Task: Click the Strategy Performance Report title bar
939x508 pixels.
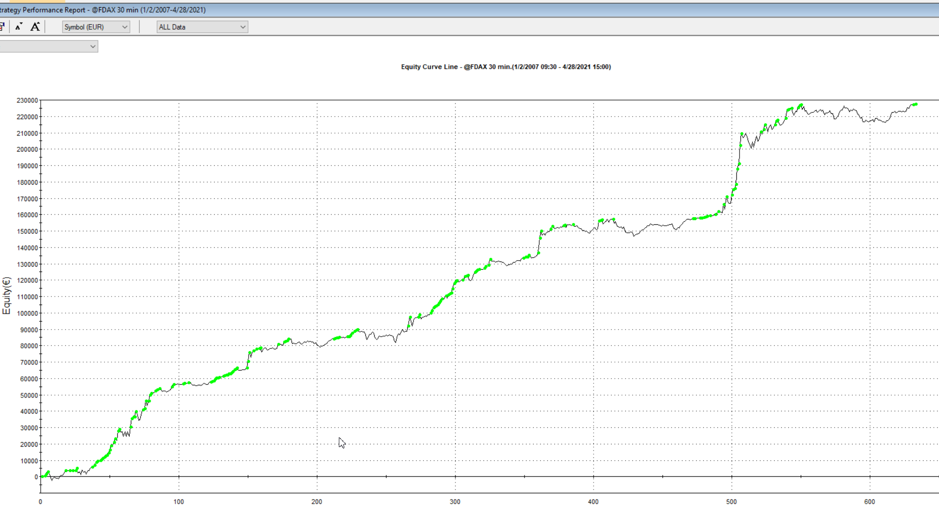Action: pyautogui.click(x=103, y=10)
